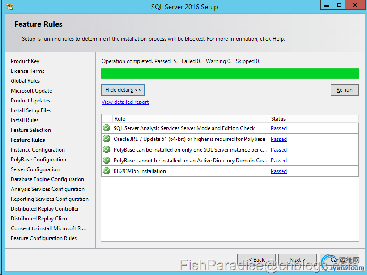Click check icon for PolyBase one instance rule
This screenshot has height=275, width=367.
[x=107, y=150]
